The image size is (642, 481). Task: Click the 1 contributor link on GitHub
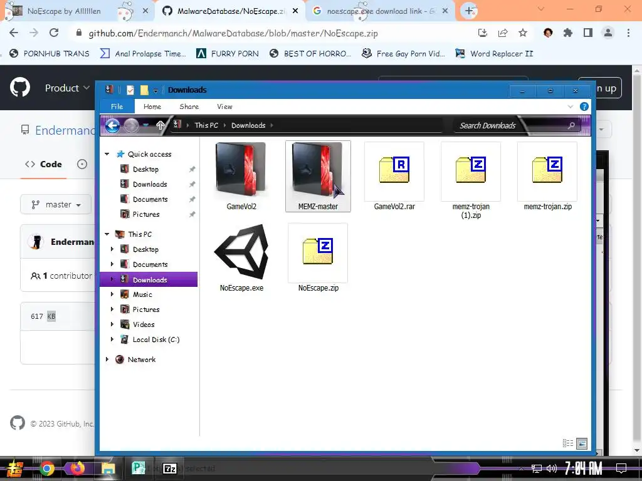tap(61, 276)
